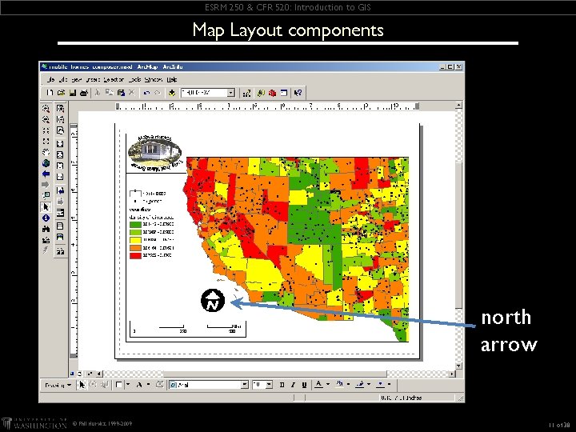Viewport: 576px width, 432px height.
Task: Select the Zoom In tool
Action: click(46, 108)
